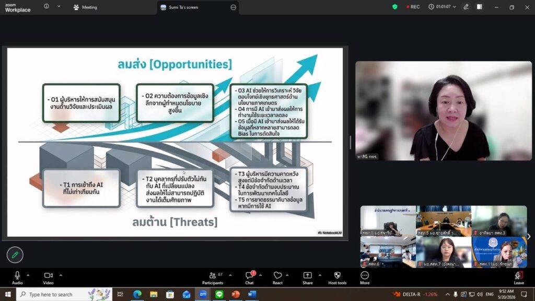Screen dimensions: 535x301
Task: Start sharing with the Share button
Action: [x=307, y=278]
